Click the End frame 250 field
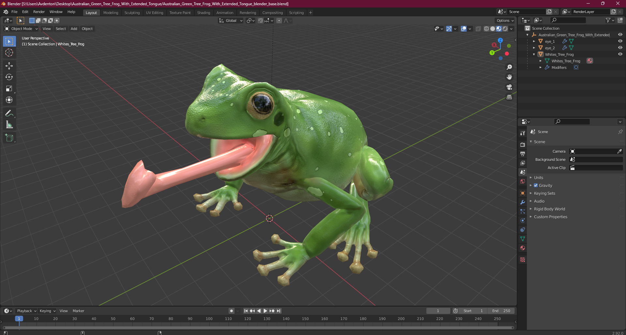This screenshot has height=335, width=626. click(501, 311)
